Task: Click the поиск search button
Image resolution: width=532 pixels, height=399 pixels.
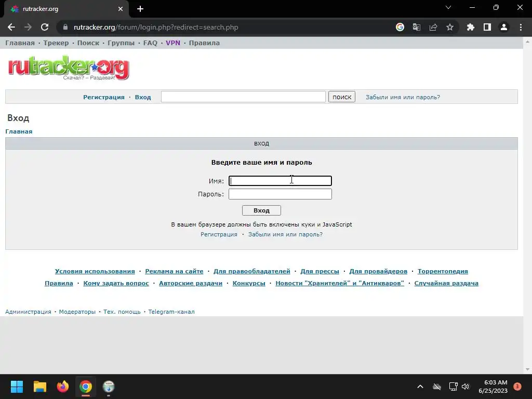Action: (342, 97)
